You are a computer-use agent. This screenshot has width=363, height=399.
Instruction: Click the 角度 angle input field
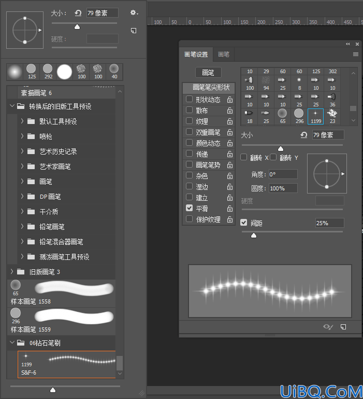coord(283,174)
